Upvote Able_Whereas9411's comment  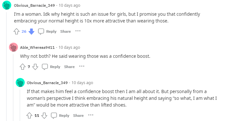22,67
